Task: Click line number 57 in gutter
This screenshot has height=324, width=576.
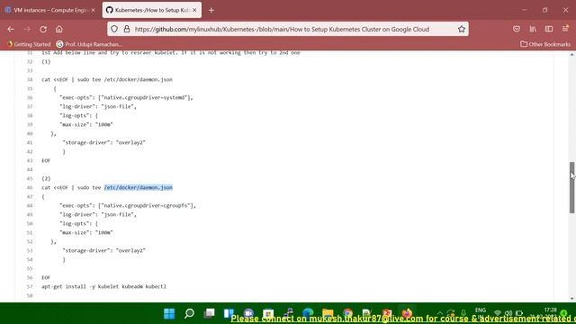Action: tap(30, 286)
